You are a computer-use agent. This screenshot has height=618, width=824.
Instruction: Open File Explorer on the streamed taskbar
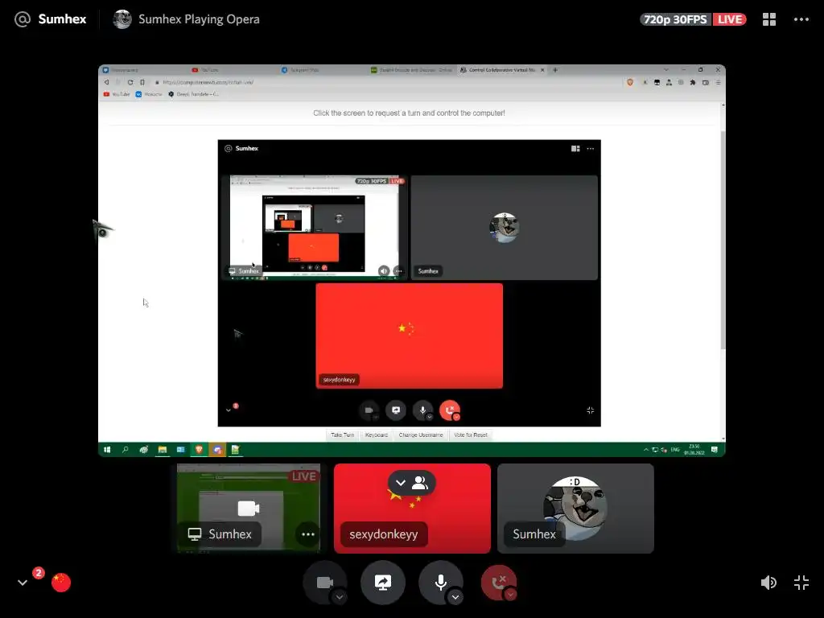[163, 450]
